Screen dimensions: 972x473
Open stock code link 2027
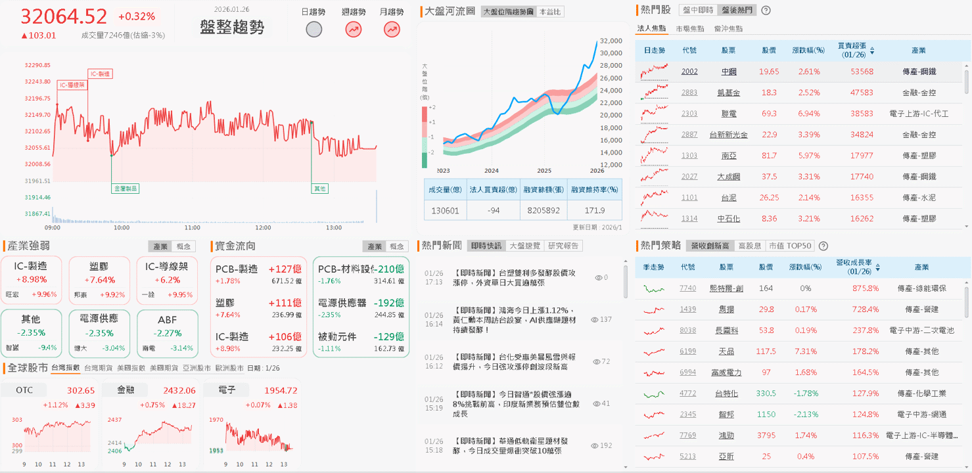(689, 177)
